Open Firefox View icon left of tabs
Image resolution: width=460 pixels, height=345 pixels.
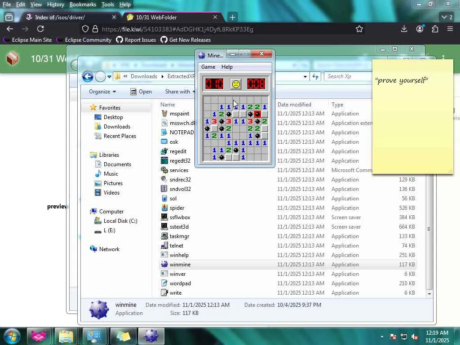tap(9, 18)
